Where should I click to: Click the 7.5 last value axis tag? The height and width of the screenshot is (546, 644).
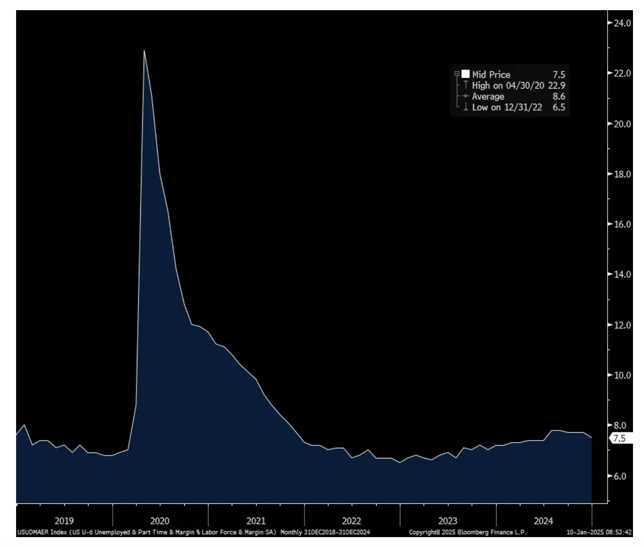620,438
